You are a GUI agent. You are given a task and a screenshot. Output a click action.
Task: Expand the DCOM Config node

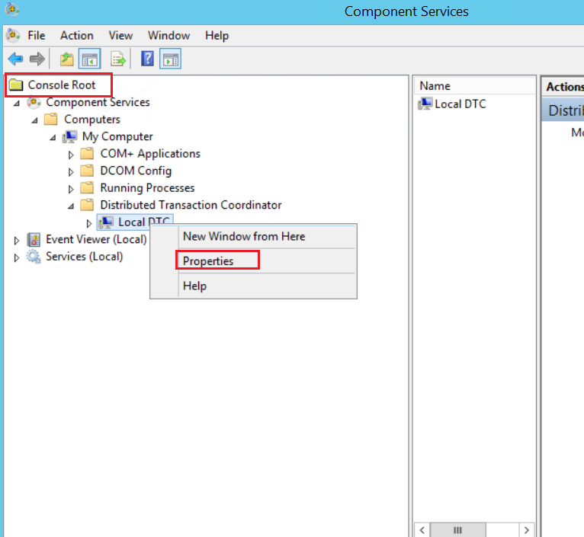71,172
